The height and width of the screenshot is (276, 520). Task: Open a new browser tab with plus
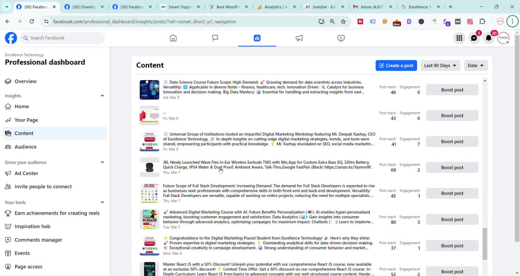tap(450, 7)
